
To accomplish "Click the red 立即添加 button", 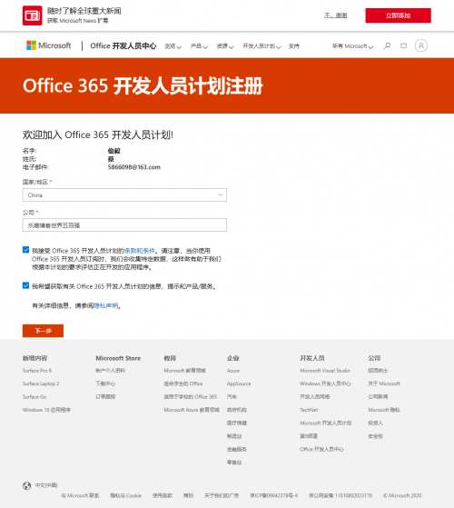I will click(398, 15).
